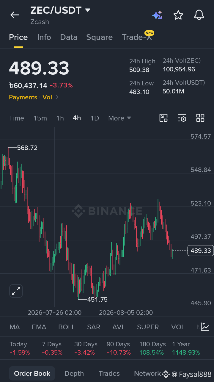This screenshot has width=214, height=382.
Task: Open the indicator settings chart icon
Action: pos(205,327)
